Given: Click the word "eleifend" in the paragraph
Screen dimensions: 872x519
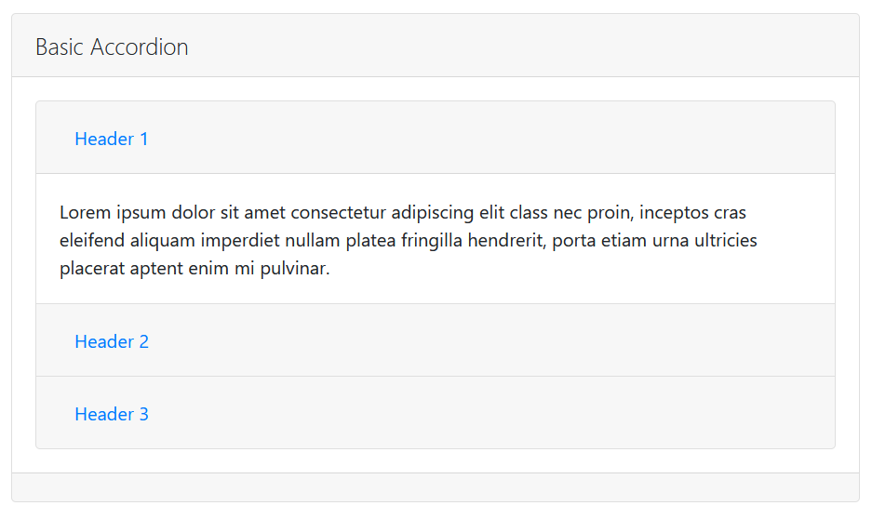Looking at the screenshot, I should point(92,241).
